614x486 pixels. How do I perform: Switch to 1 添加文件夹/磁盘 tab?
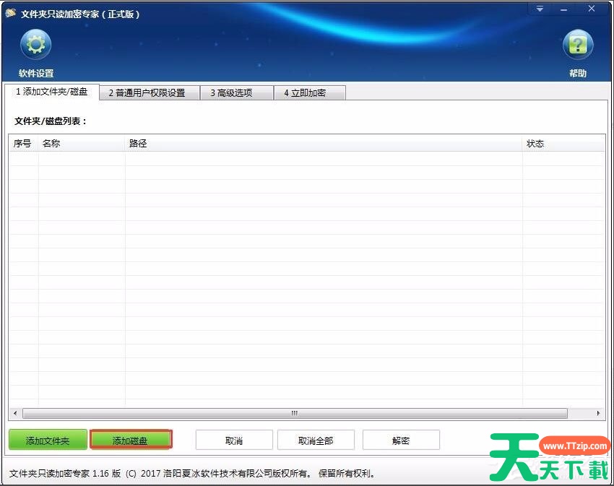52,92
